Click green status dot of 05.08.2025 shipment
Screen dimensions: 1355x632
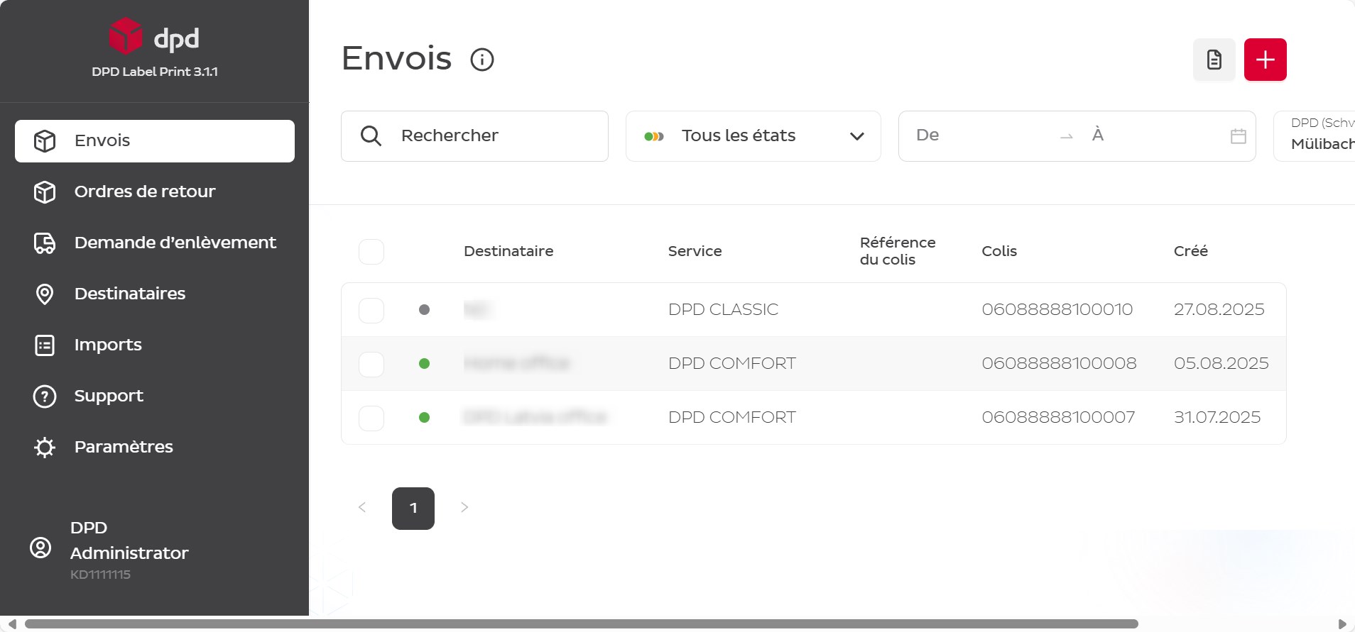pyautogui.click(x=424, y=364)
